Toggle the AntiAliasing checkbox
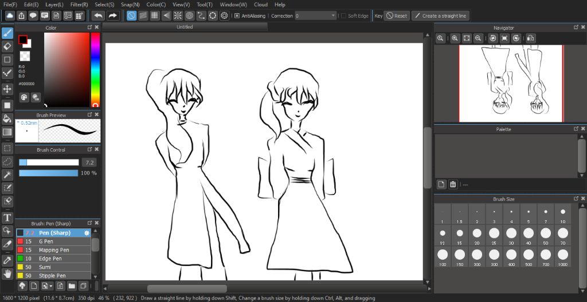Viewport: 587px width, 302px height. [x=237, y=15]
